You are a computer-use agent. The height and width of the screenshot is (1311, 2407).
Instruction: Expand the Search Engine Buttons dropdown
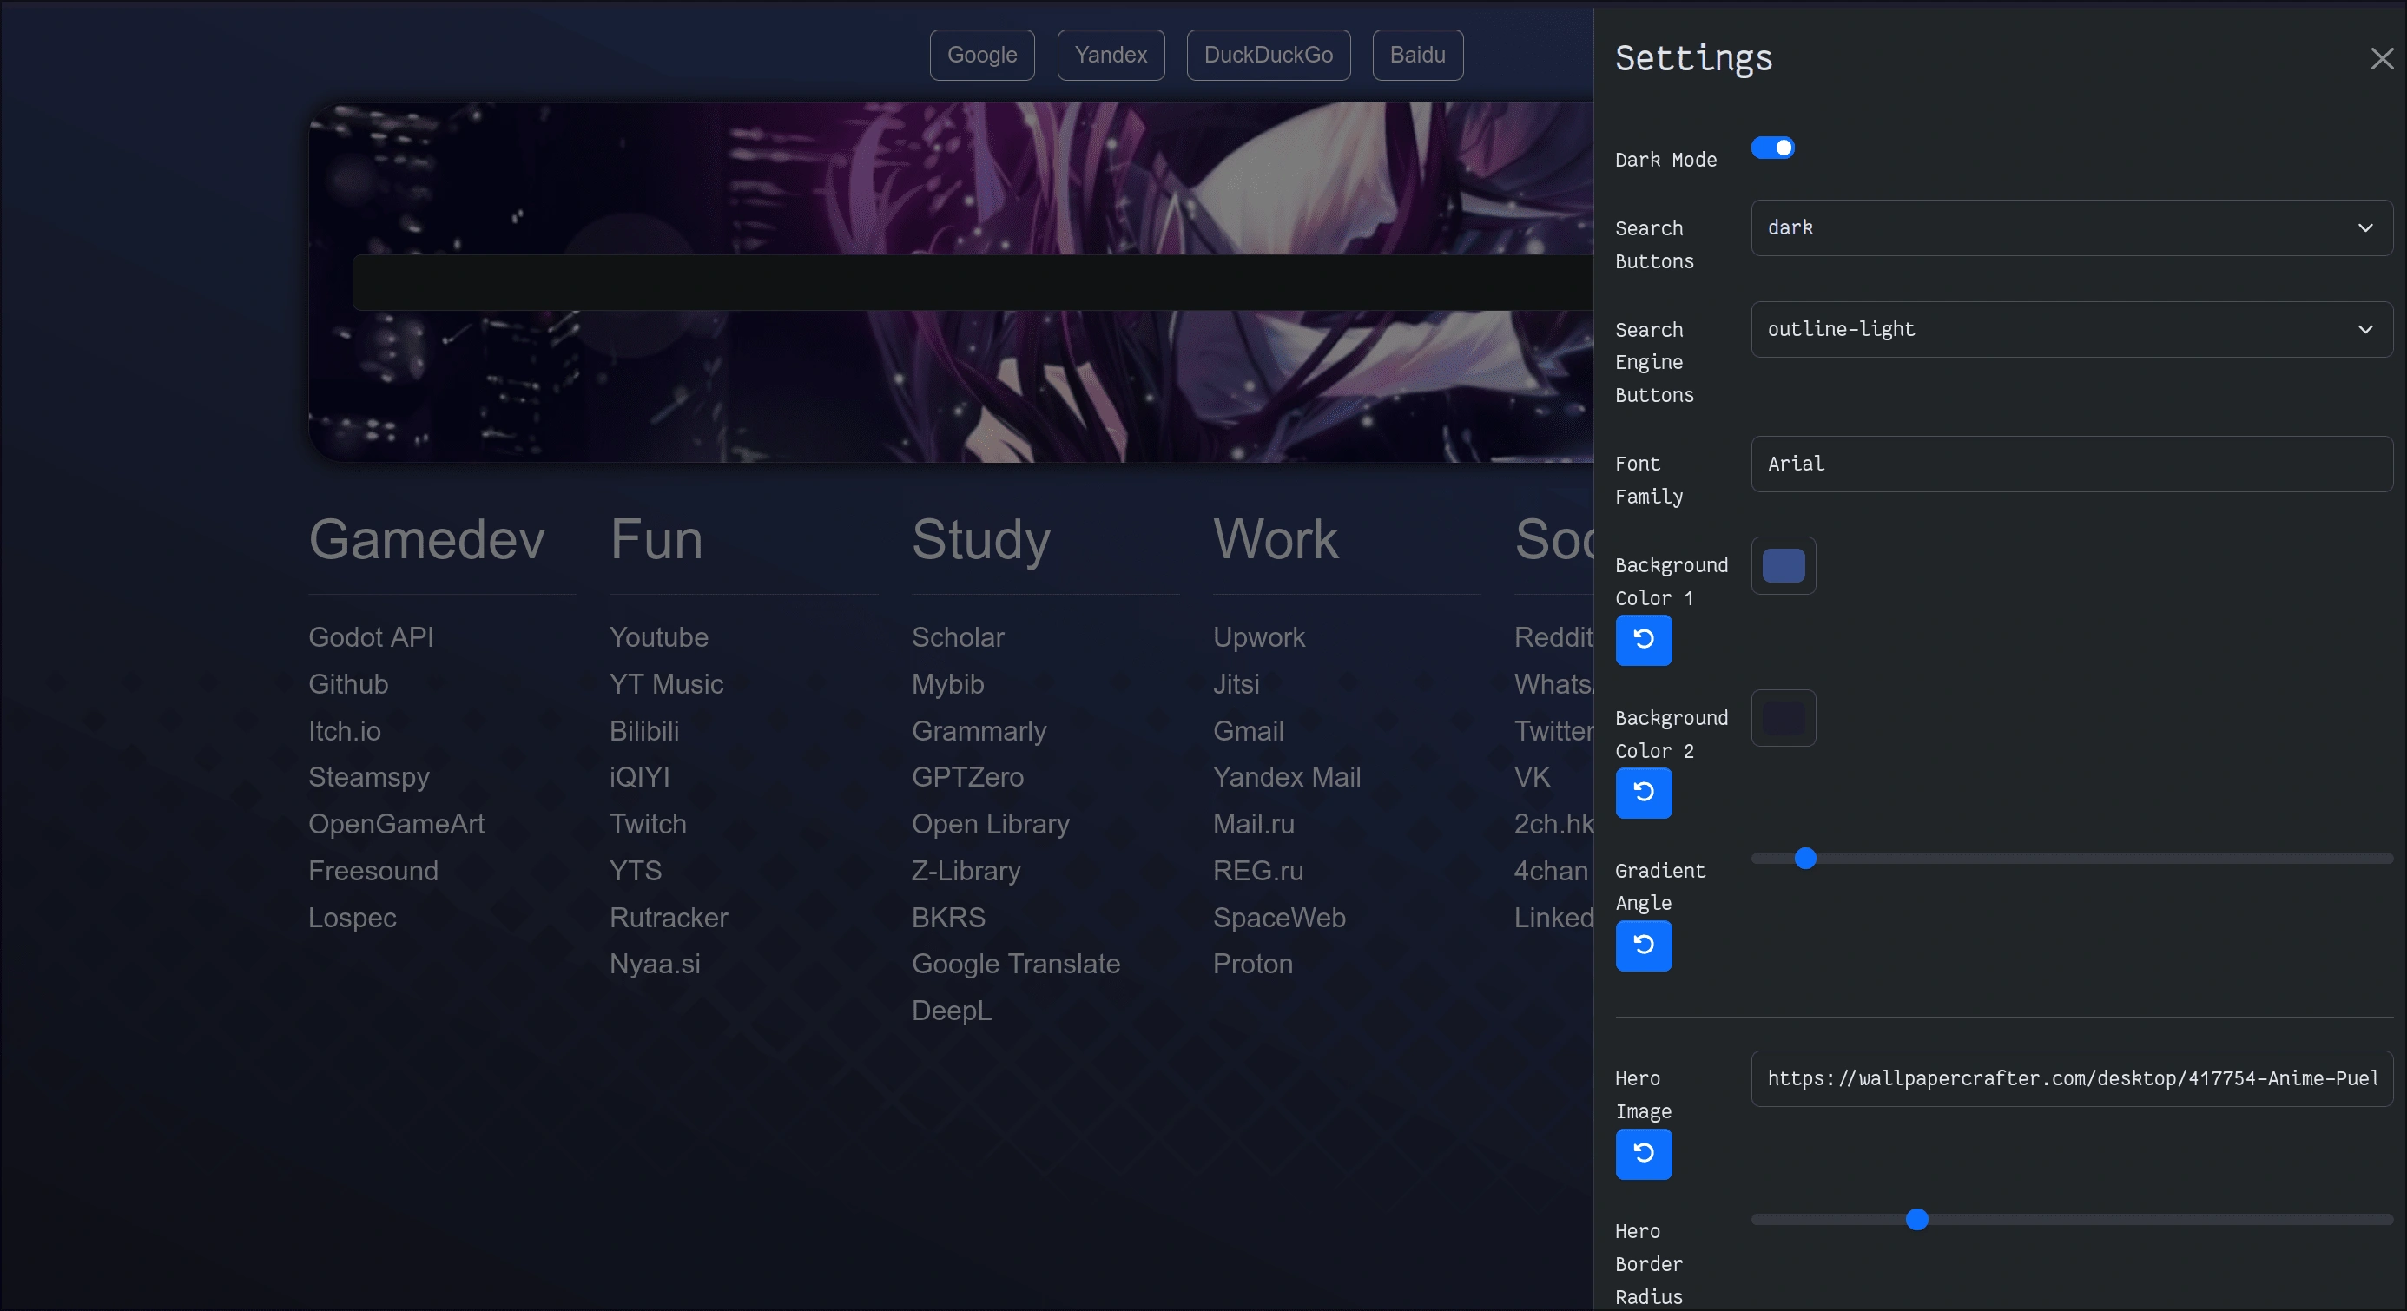pyautogui.click(x=2073, y=329)
